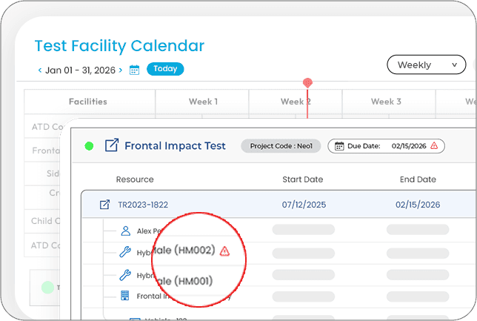Click the Today button
This screenshot has height=321, width=477.
[165, 69]
